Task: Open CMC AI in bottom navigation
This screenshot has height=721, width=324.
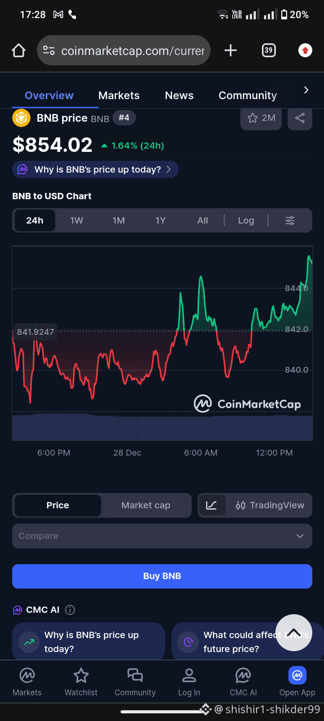Action: pos(243,682)
